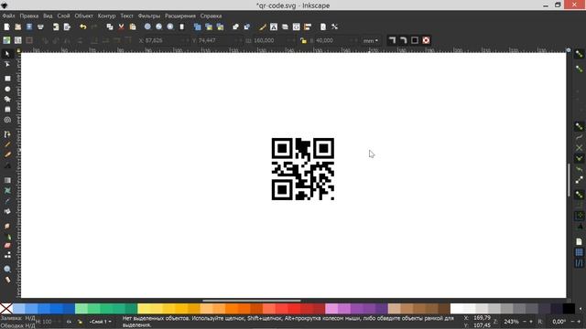Open the Файл menu
The image size is (586, 329).
pos(8,16)
